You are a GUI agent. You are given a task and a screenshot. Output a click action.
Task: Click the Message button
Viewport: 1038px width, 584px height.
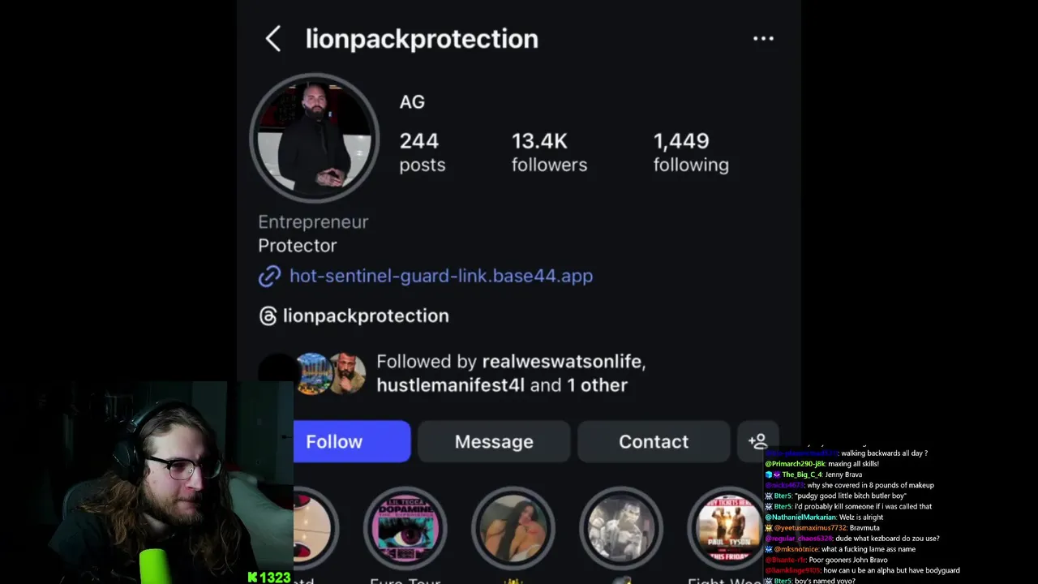(x=494, y=441)
